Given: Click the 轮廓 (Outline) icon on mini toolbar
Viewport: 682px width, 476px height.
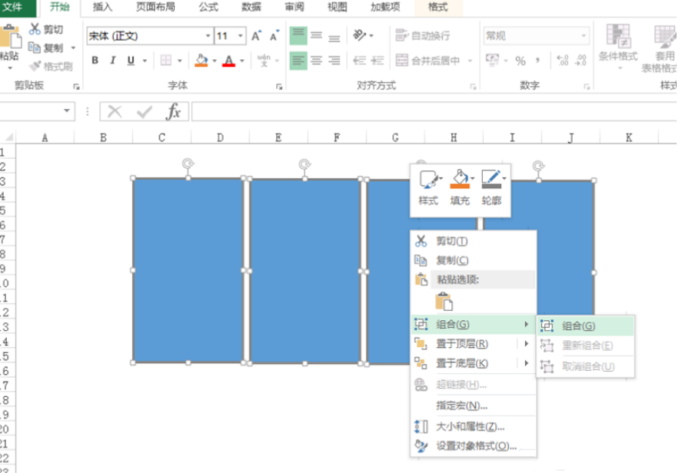Looking at the screenshot, I should click(x=490, y=180).
